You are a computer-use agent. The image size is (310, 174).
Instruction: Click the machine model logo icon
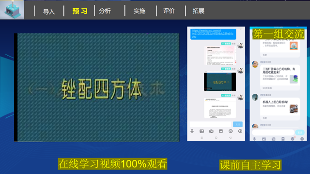[x=12, y=10]
